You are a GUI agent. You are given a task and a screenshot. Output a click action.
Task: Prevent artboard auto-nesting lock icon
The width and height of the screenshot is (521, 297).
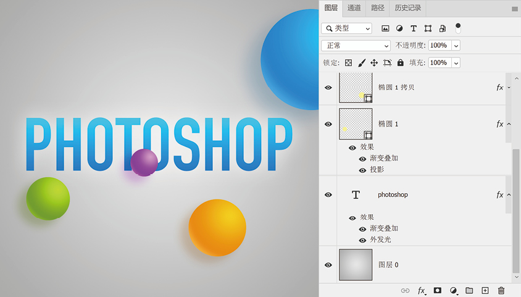(x=388, y=63)
